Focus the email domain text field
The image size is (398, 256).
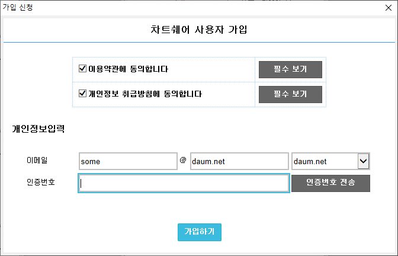point(239,161)
